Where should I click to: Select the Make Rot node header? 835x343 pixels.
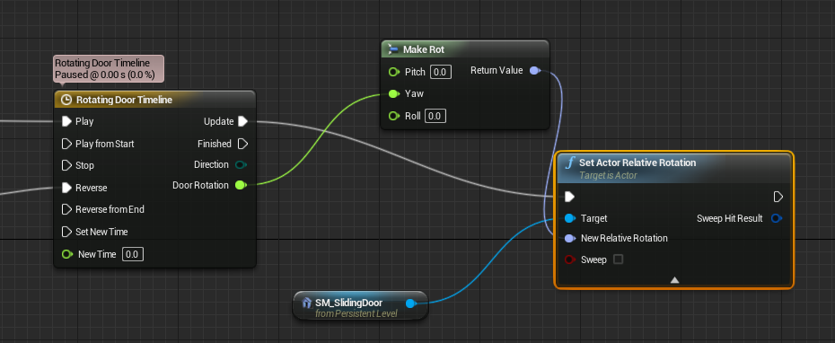click(x=465, y=49)
